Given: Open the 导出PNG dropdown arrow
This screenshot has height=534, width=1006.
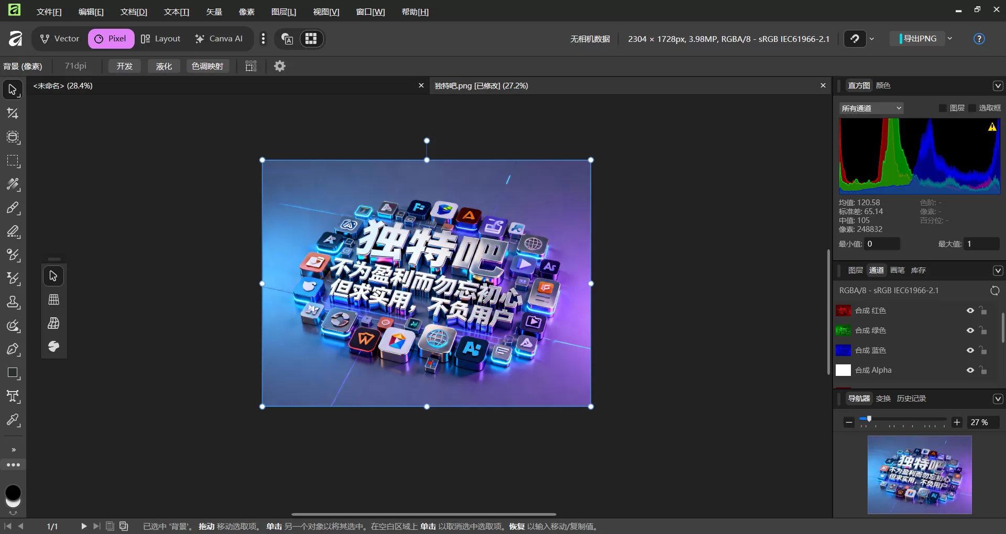Looking at the screenshot, I should pyautogui.click(x=950, y=38).
